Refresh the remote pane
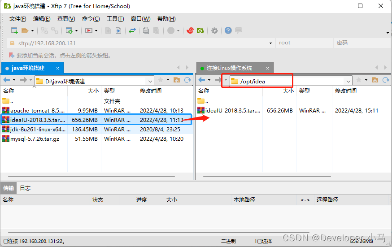 tap(386, 80)
